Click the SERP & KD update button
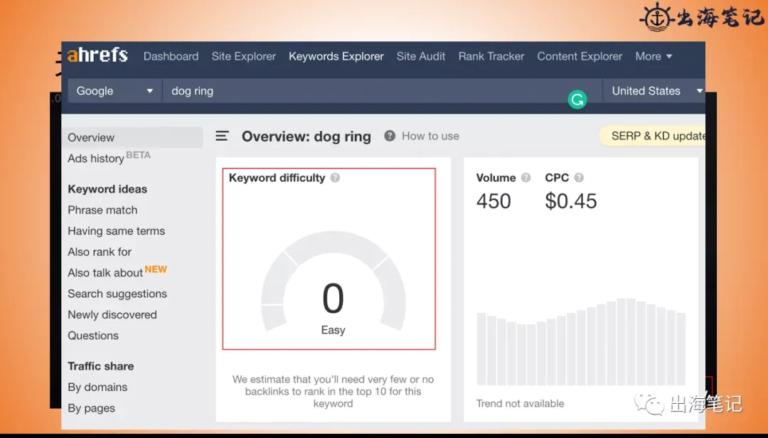The height and width of the screenshot is (438, 768). 652,137
